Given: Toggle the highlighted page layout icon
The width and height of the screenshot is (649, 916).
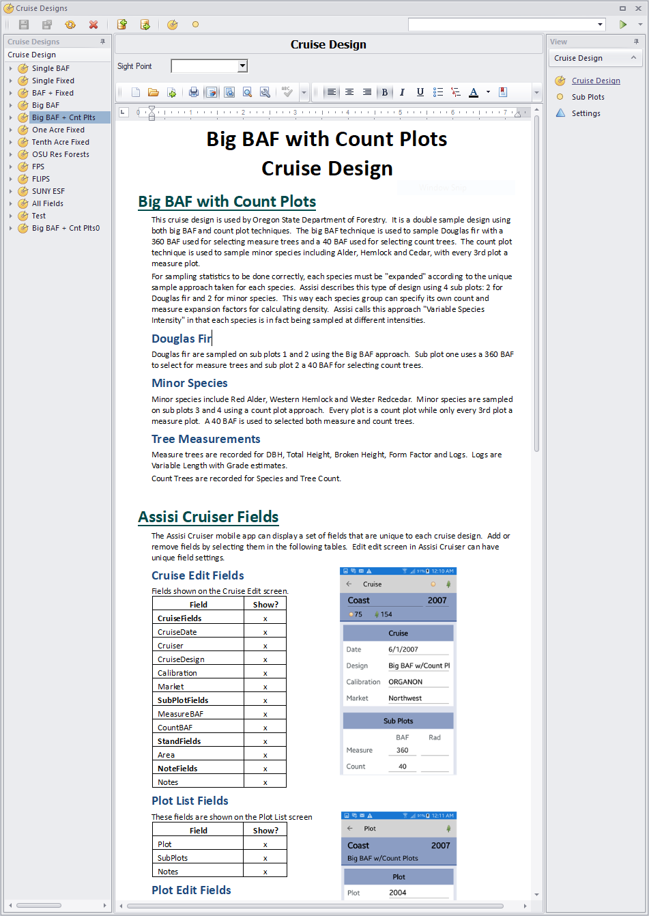Looking at the screenshot, I should click(x=212, y=92).
